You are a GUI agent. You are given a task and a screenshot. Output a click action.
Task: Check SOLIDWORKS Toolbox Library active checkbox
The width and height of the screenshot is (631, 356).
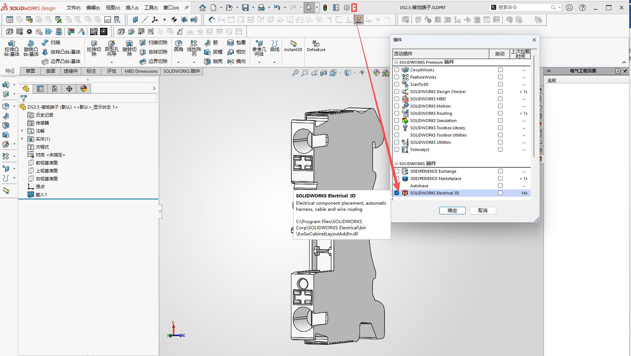click(397, 128)
